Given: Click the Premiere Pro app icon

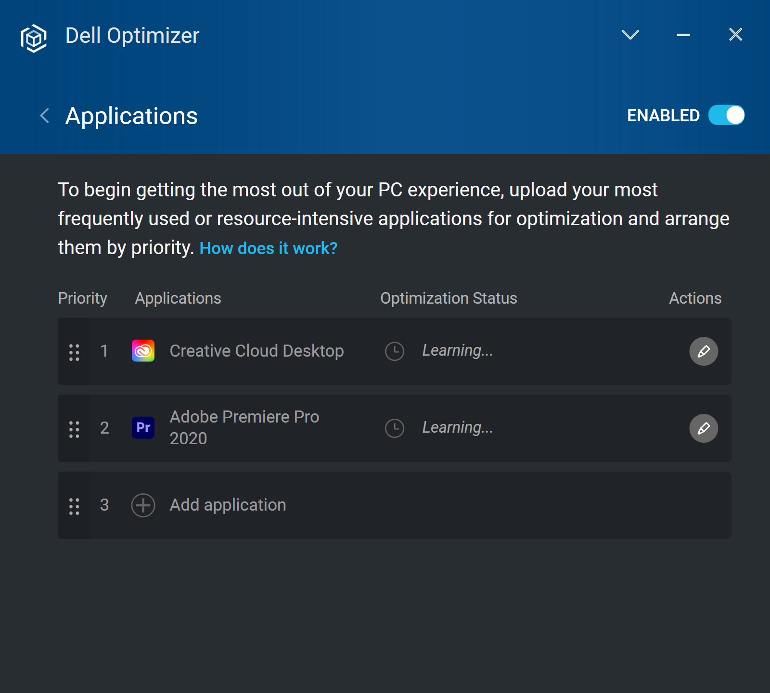Looking at the screenshot, I should pos(143,428).
